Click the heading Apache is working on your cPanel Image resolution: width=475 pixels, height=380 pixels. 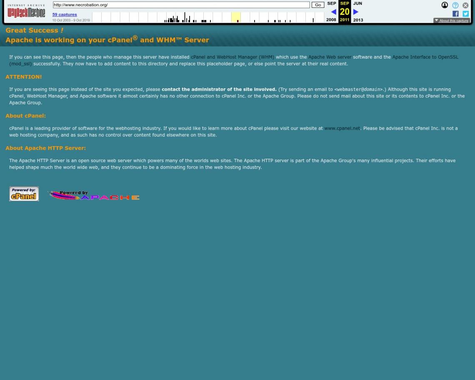coord(107,40)
